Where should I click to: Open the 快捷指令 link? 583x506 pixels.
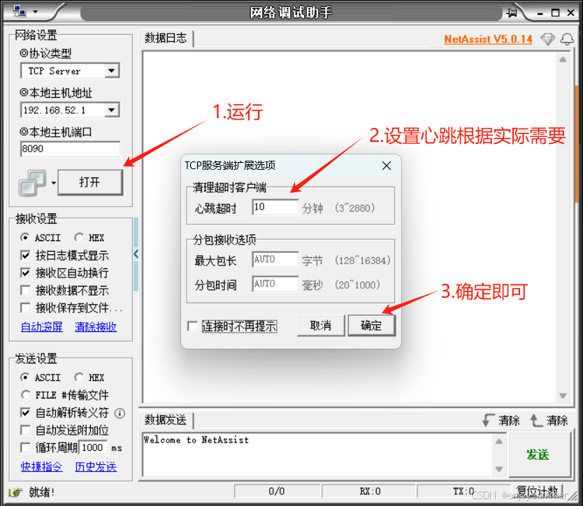click(42, 467)
